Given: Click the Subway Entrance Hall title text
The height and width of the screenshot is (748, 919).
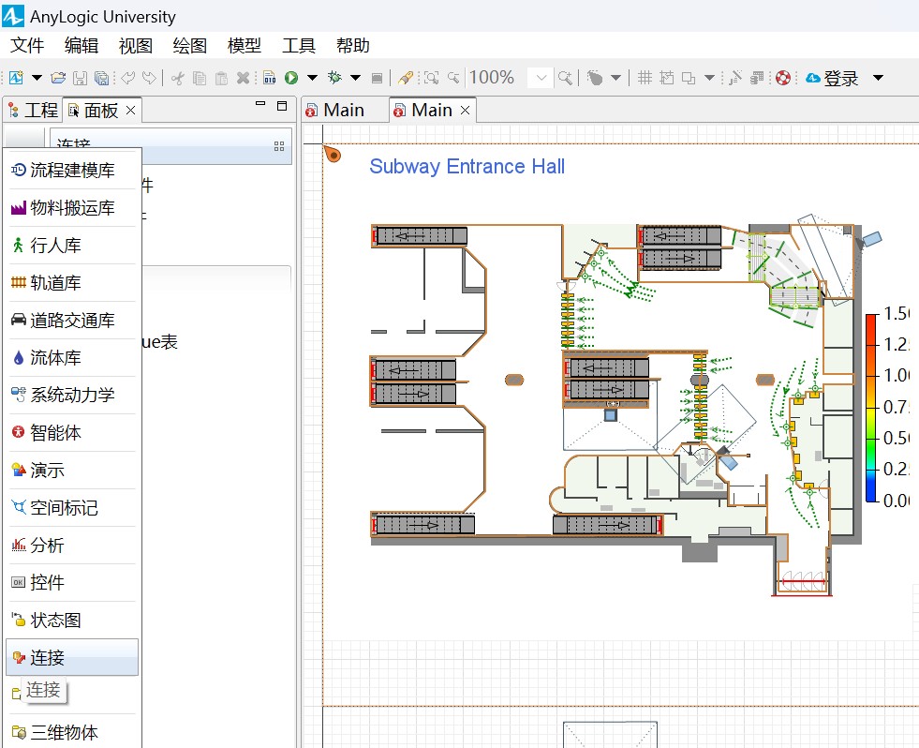Looking at the screenshot, I should [x=467, y=167].
